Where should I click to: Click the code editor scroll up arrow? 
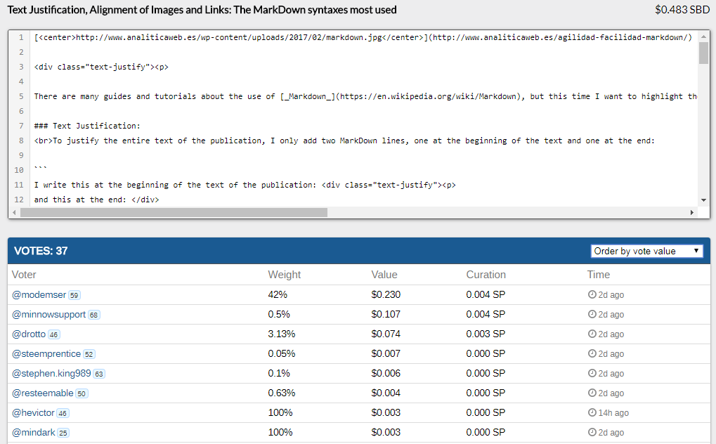tap(703, 37)
